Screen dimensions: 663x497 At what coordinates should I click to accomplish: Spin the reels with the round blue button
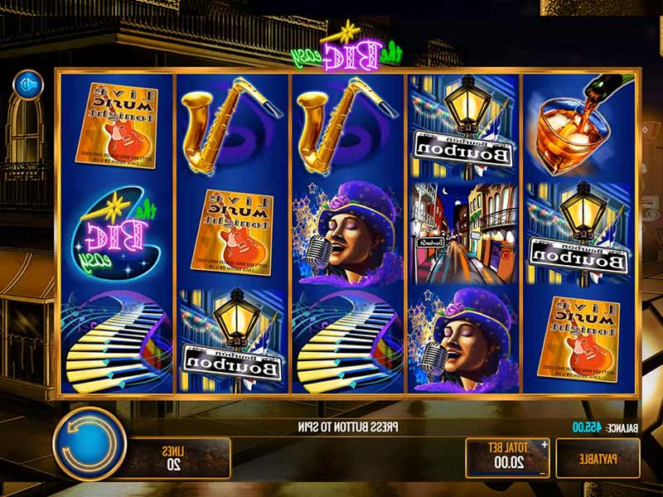click(90, 444)
